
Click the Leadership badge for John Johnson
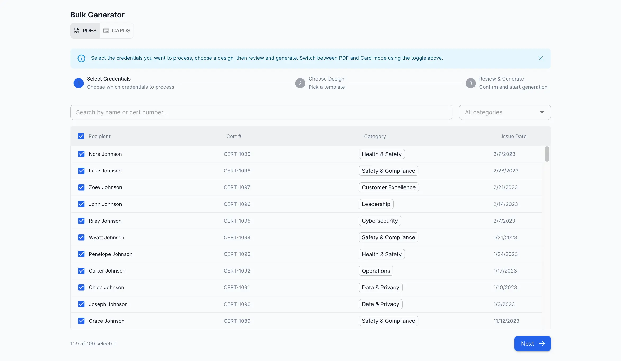point(376,204)
